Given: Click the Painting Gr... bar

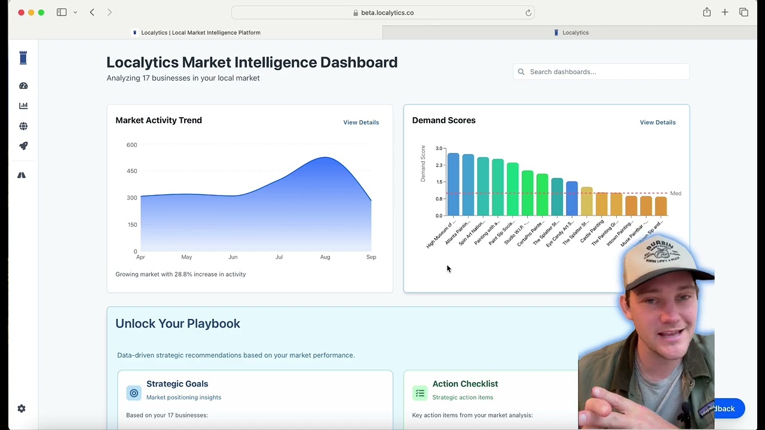Looking at the screenshot, I should coord(616,204).
